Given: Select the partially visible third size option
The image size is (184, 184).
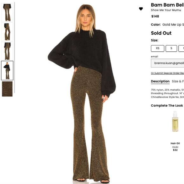Looking at the screenshot, I should (181, 48).
